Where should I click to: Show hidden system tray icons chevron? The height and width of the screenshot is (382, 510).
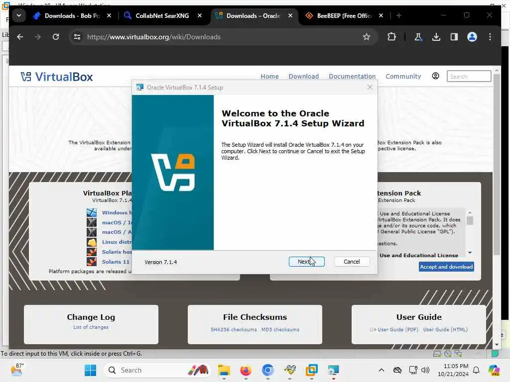(x=382, y=370)
